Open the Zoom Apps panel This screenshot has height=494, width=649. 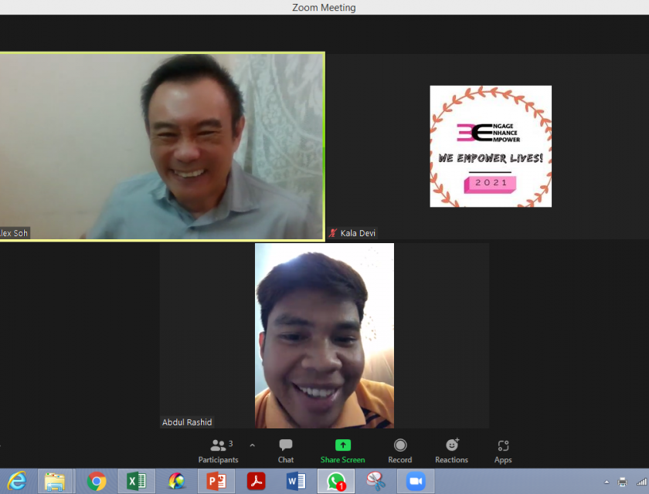[x=503, y=451]
